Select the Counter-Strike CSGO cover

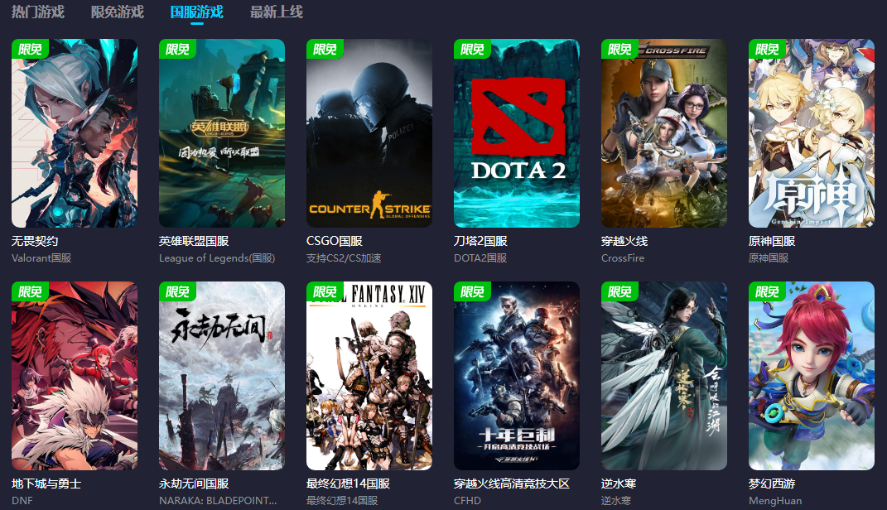pos(369,133)
